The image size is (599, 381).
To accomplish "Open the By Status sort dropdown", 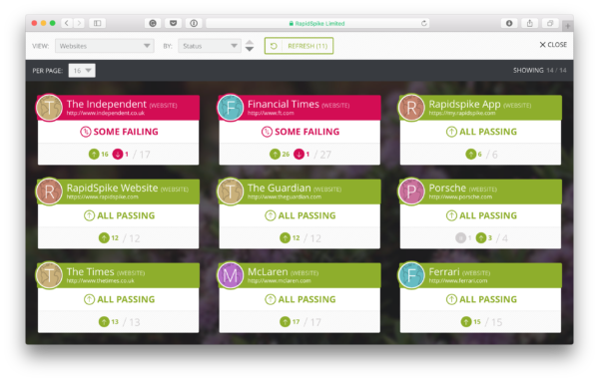I will click(210, 46).
